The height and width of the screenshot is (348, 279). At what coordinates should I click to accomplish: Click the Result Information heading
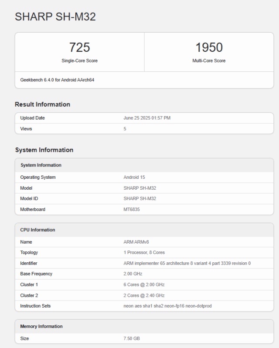[x=42, y=104]
